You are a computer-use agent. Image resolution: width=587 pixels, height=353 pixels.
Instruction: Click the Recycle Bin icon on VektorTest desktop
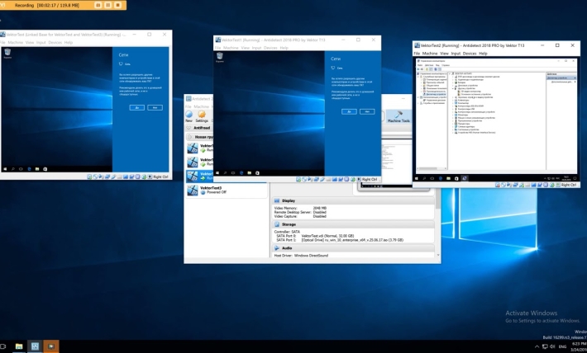[x=7, y=54]
